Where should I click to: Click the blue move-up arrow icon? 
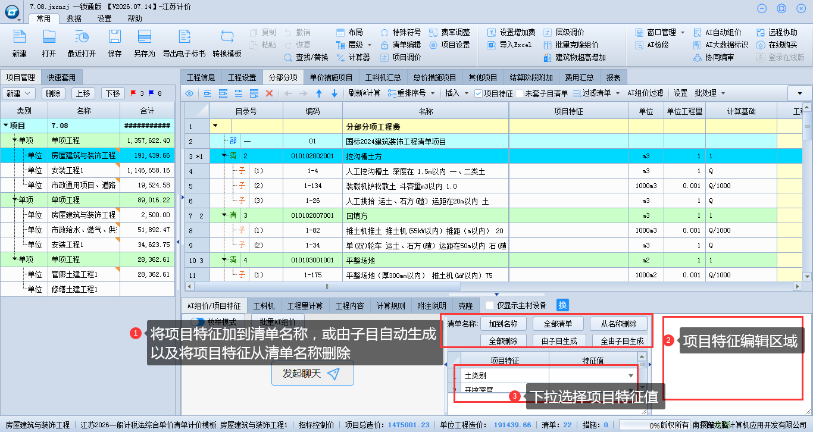coord(319,93)
